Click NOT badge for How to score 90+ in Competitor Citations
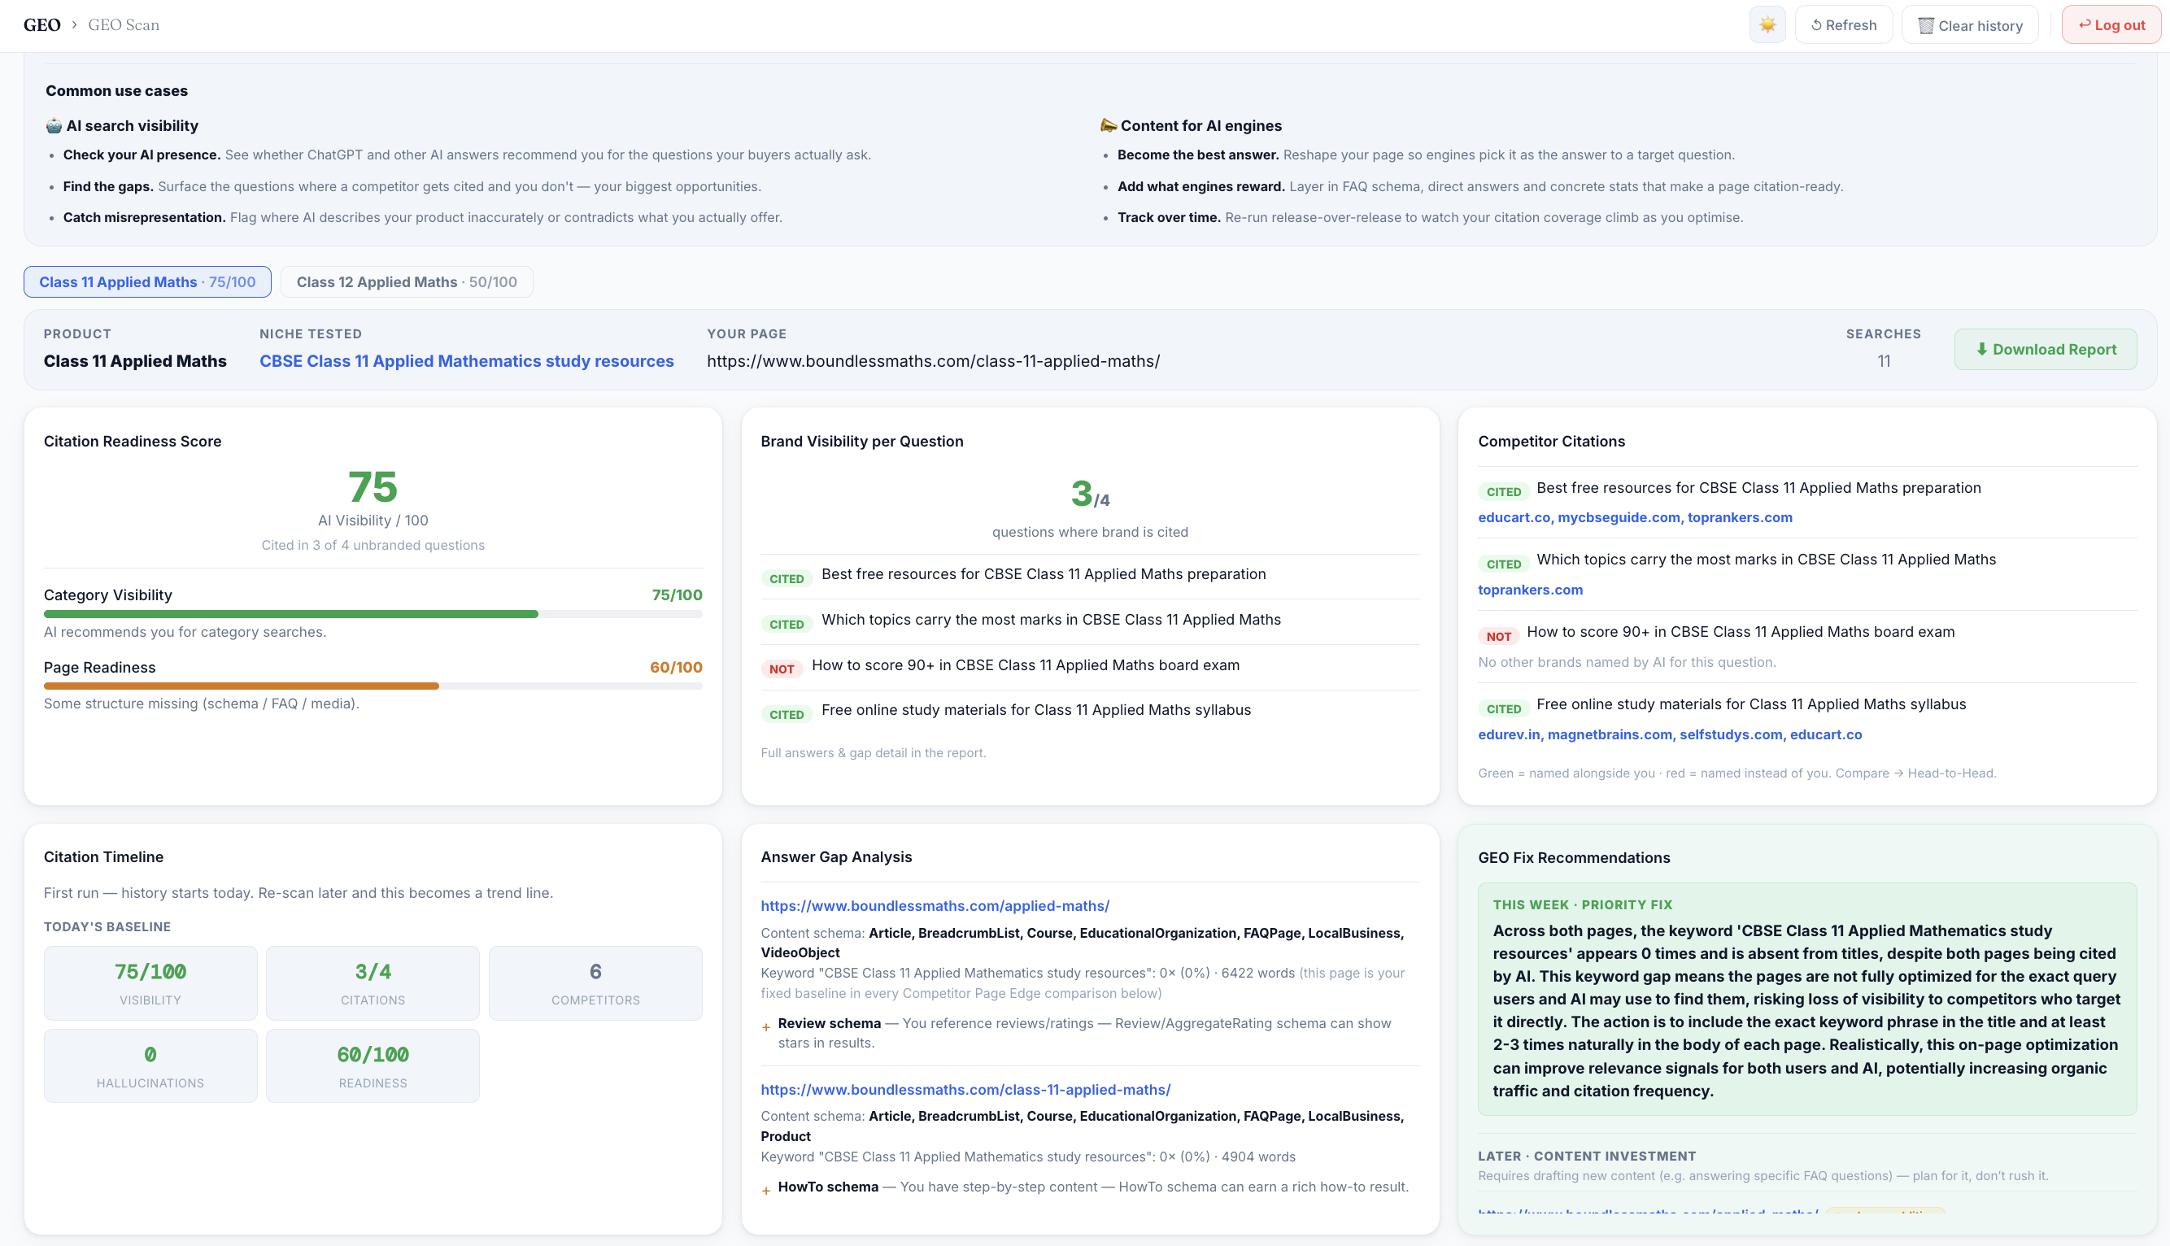The image size is (2170, 1246). [1498, 636]
